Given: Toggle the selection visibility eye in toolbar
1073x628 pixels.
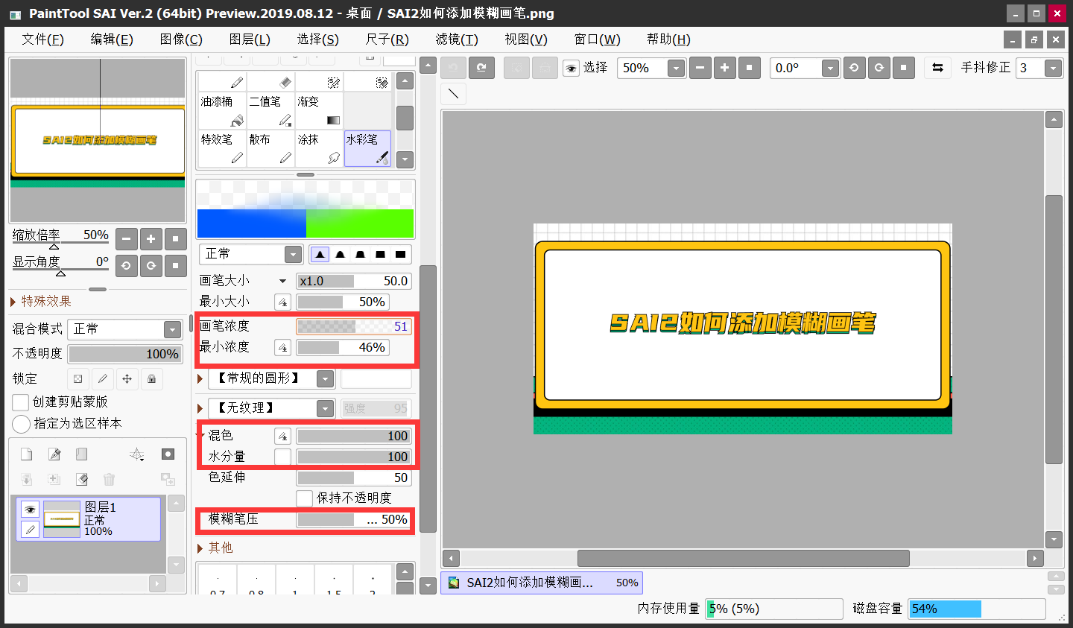Looking at the screenshot, I should click(x=571, y=69).
